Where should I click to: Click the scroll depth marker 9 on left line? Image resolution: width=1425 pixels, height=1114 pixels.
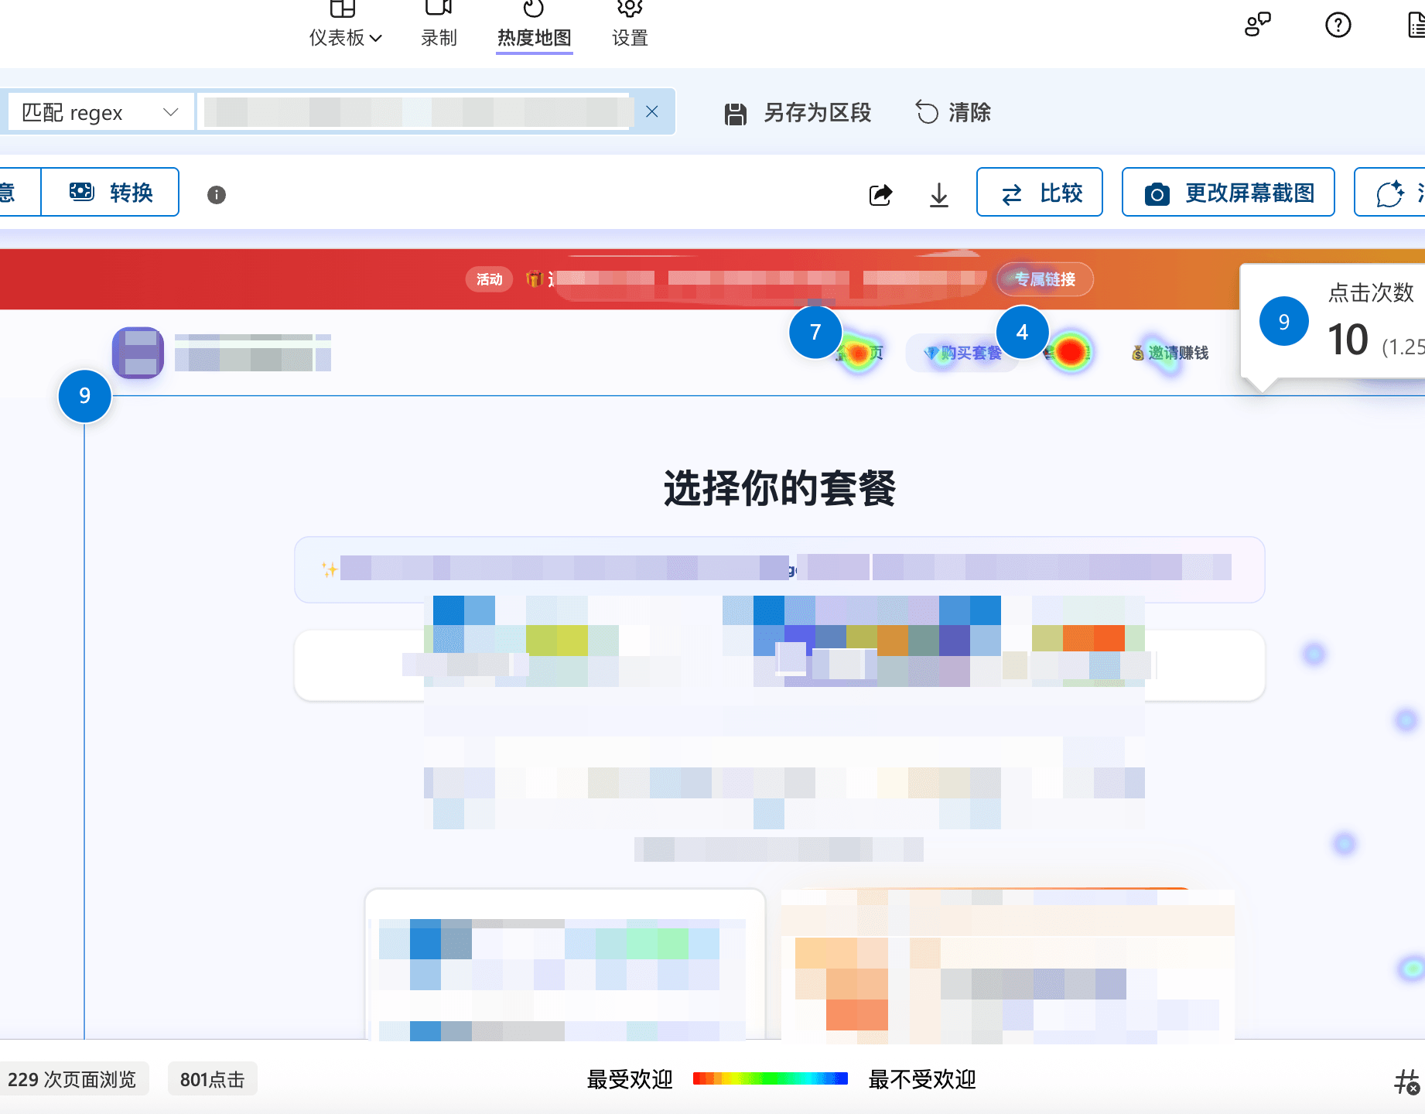[85, 396]
